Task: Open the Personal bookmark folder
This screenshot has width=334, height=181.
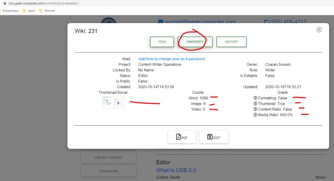Action: (47, 10)
